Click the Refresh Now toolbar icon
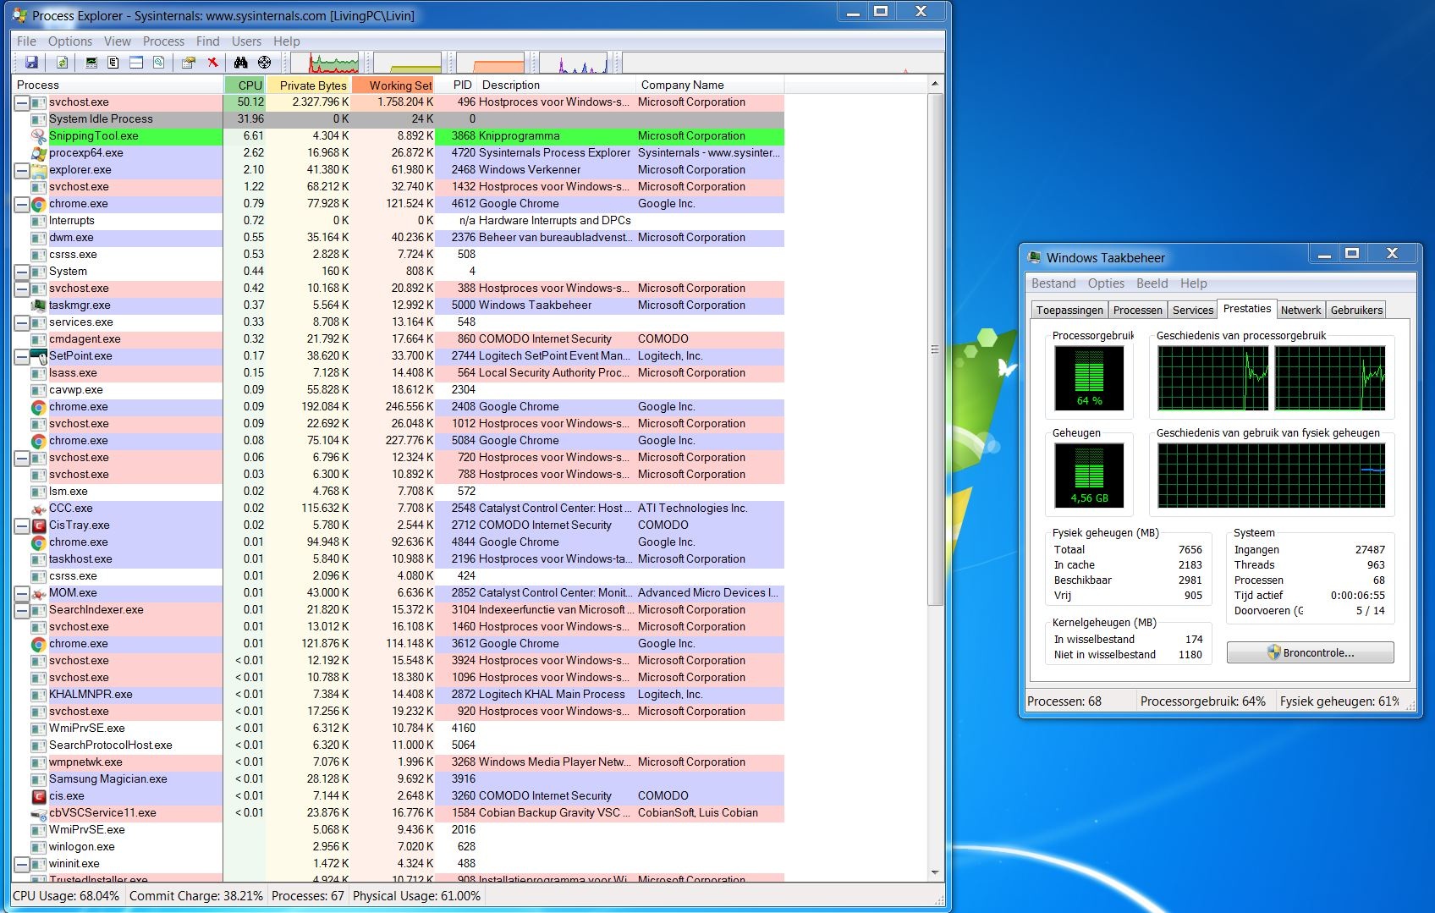The height and width of the screenshot is (913, 1435). [x=62, y=63]
